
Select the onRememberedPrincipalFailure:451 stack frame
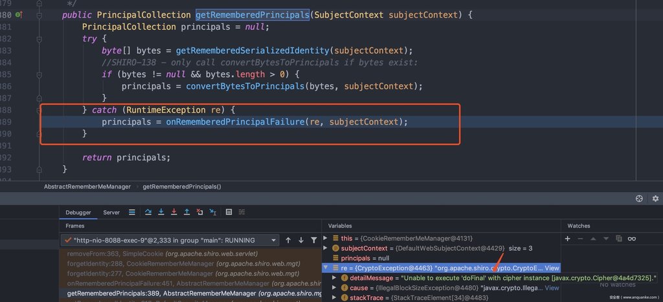tap(190, 283)
